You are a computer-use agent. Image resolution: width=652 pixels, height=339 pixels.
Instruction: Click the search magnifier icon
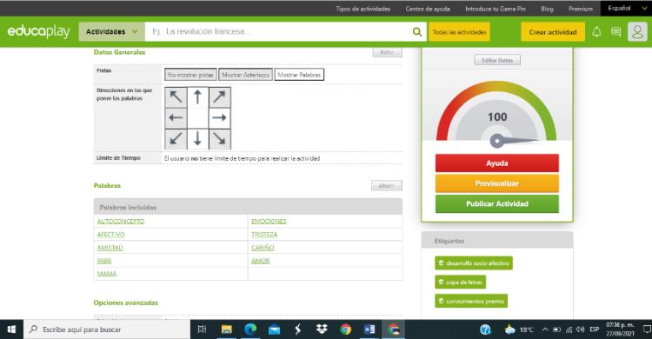[416, 32]
